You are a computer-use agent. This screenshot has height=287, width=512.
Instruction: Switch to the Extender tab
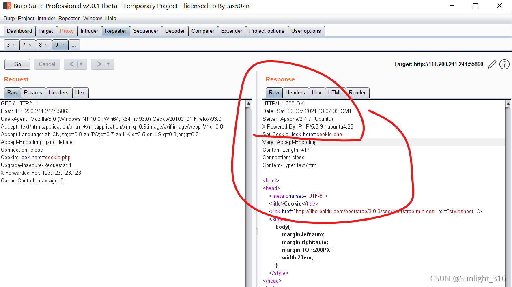click(232, 31)
